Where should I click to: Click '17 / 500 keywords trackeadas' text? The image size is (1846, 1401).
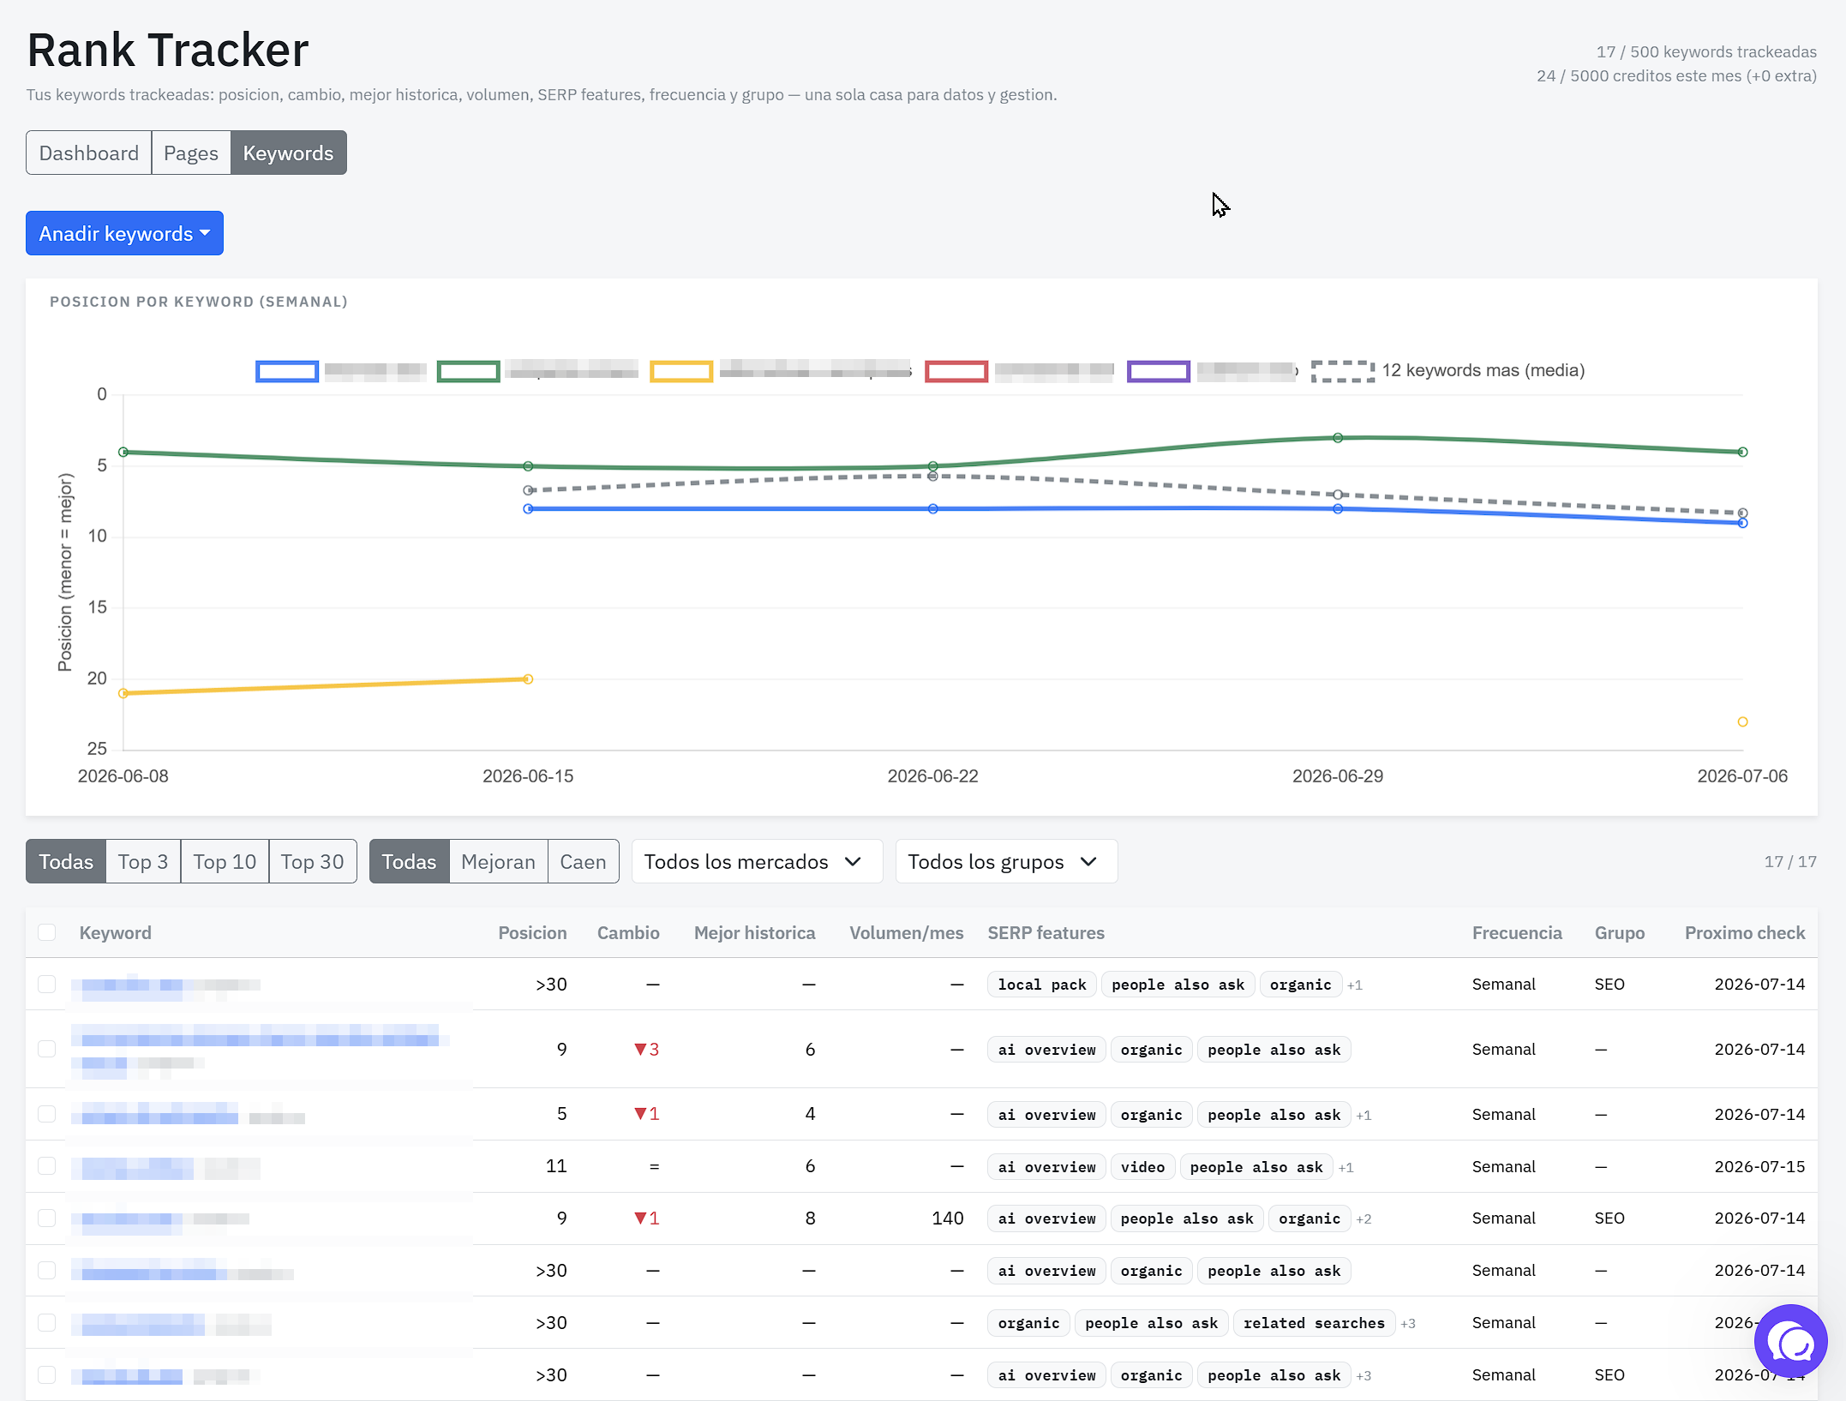coord(1705,51)
